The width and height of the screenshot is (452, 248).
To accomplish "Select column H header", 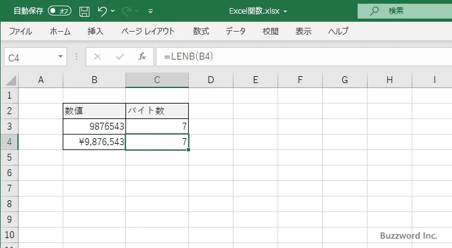I will click(389, 80).
